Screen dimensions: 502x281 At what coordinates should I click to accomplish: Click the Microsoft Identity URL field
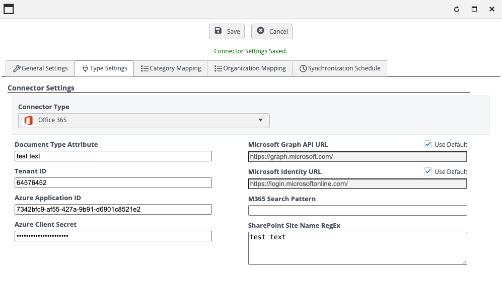click(357, 184)
